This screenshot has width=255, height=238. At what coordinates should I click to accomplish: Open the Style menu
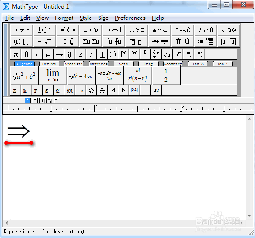click(x=86, y=18)
